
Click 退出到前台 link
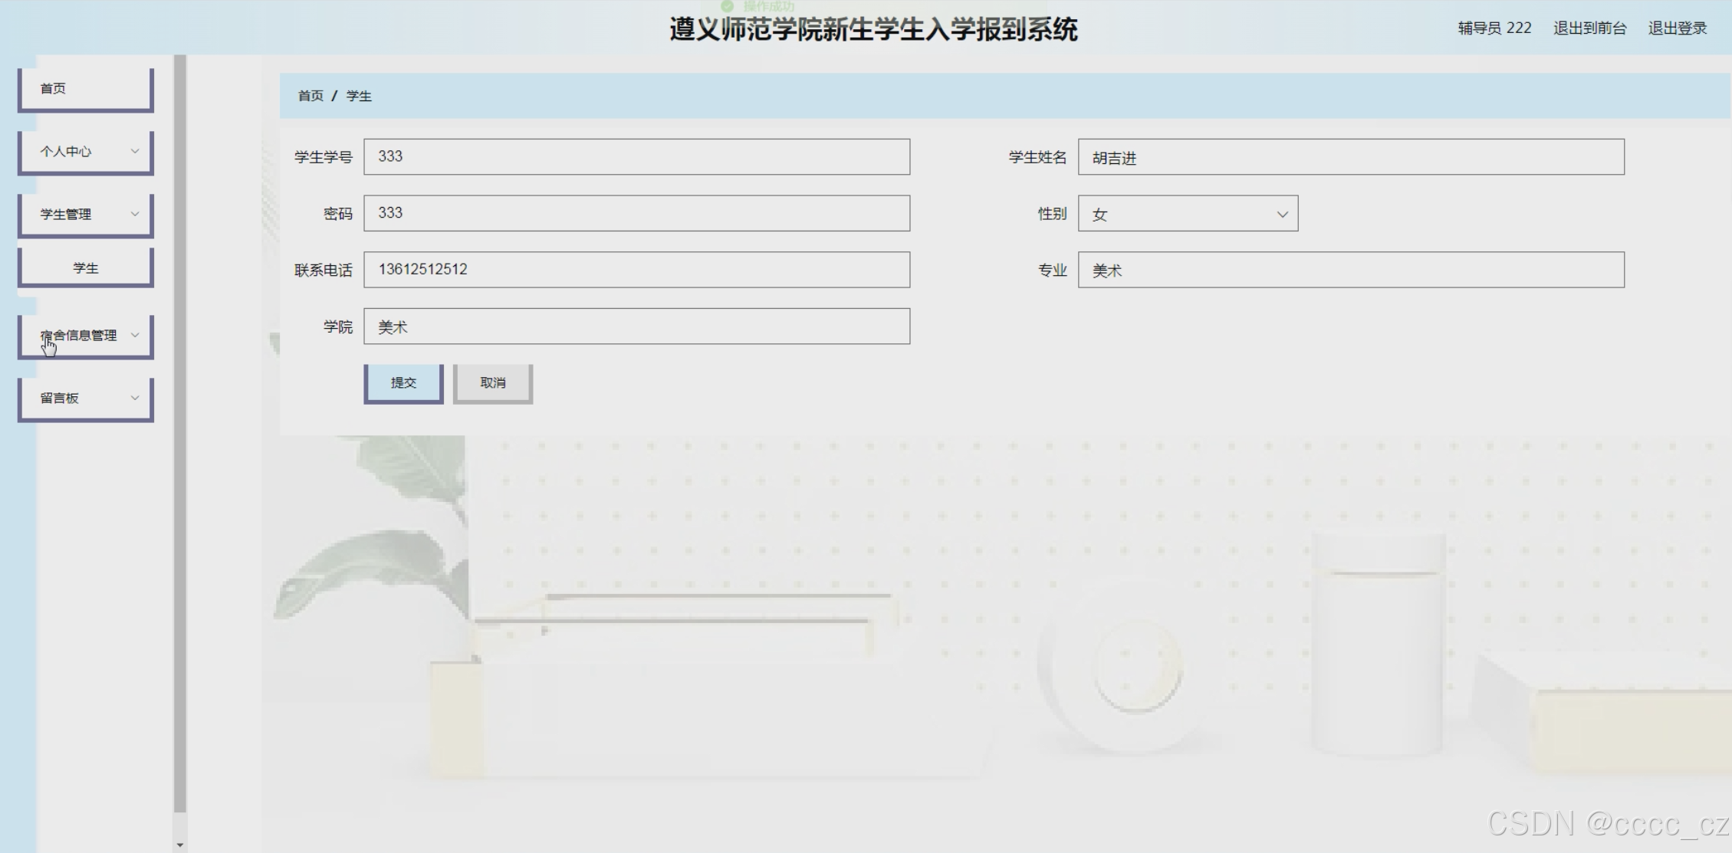(x=1589, y=28)
